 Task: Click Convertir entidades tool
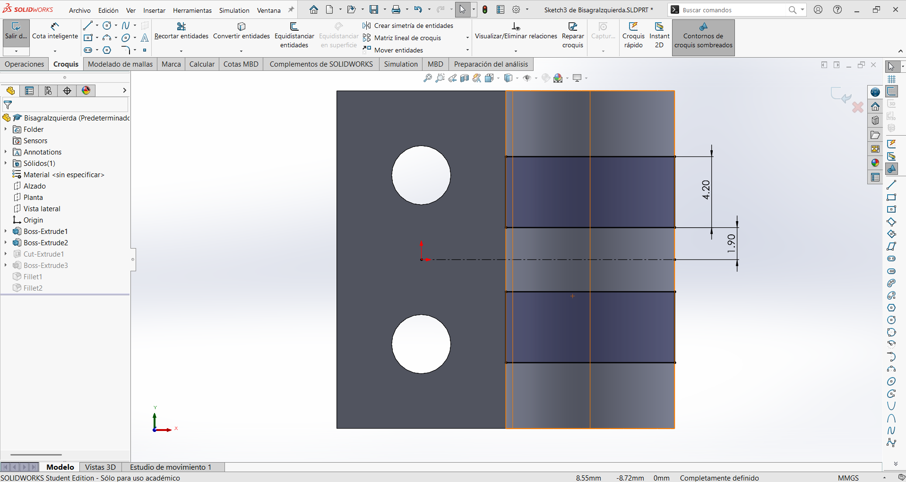[241, 31]
